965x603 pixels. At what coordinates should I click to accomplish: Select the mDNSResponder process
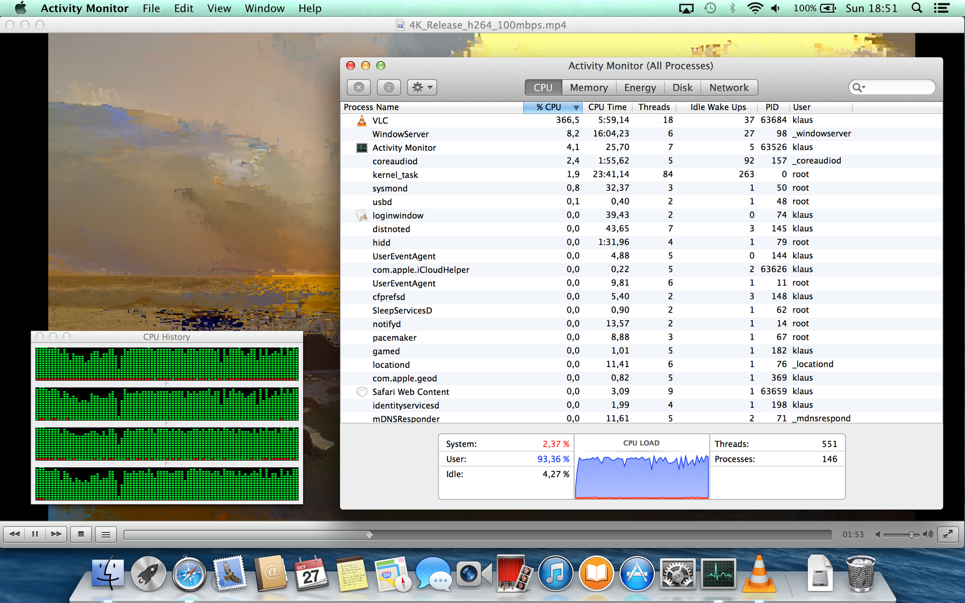pyautogui.click(x=641, y=418)
